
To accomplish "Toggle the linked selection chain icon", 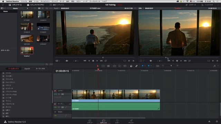I will coord(136,66).
